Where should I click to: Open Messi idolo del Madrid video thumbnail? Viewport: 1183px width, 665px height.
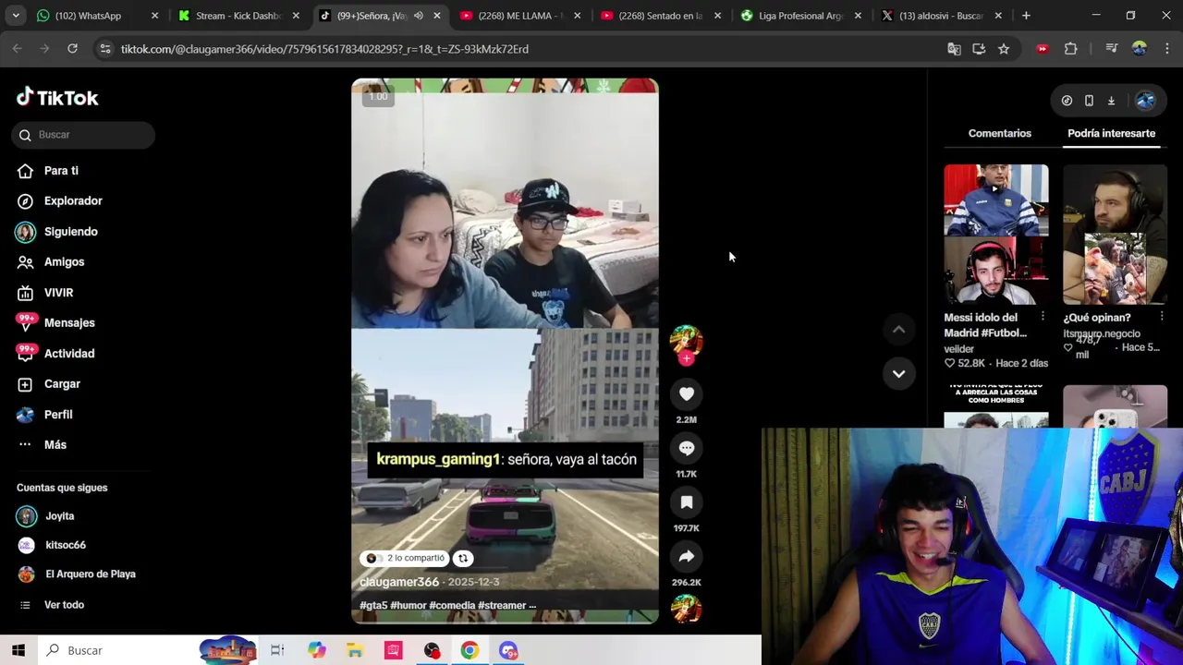[996, 235]
